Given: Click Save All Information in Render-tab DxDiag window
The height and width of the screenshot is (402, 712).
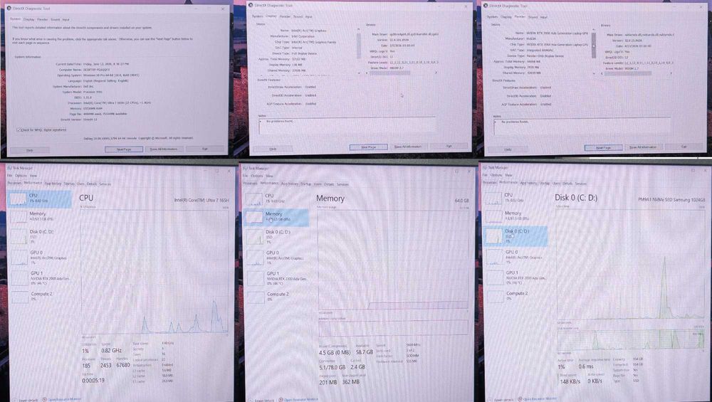Looking at the screenshot, I should (x=643, y=147).
